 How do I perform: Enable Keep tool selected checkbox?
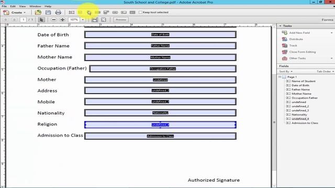(x=140, y=13)
